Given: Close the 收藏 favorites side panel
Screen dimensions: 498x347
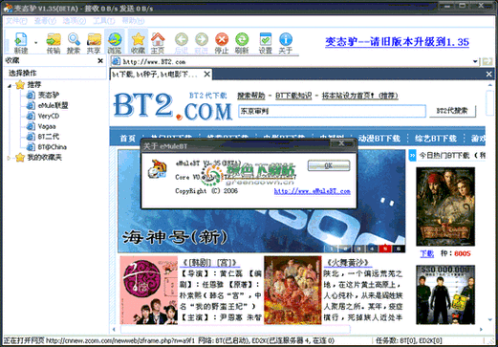Looking at the screenshot, I should [x=100, y=60].
